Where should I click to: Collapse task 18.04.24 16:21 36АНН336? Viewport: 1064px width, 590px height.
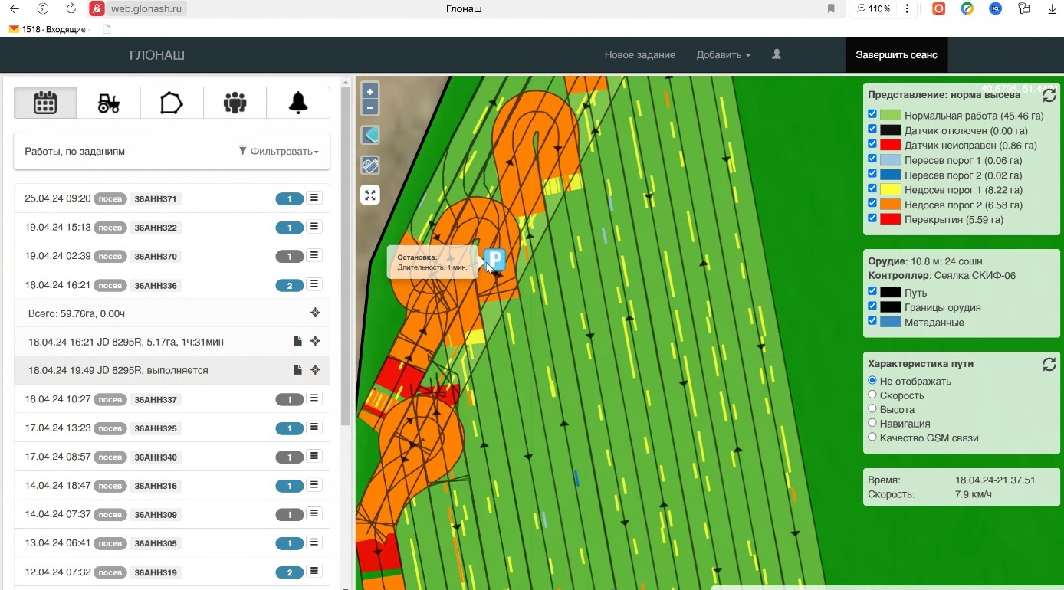click(x=172, y=284)
